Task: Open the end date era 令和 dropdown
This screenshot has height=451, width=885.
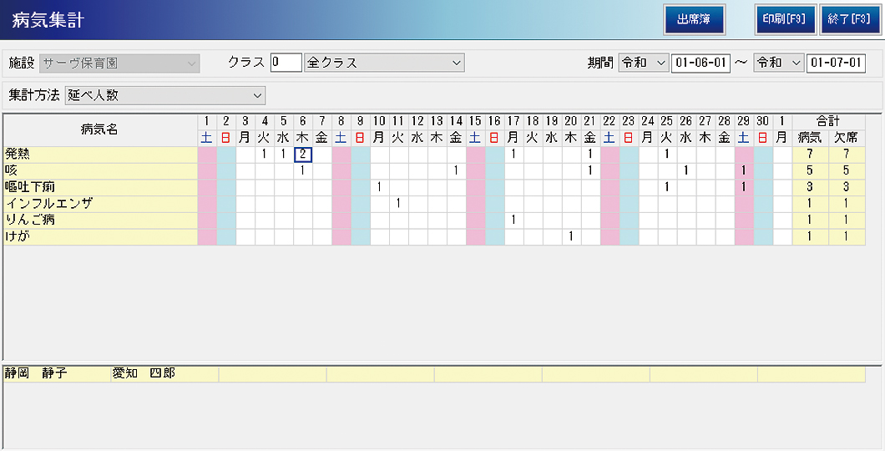Action: tap(778, 63)
